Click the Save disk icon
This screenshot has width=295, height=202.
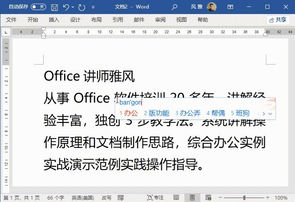pos(55,7)
